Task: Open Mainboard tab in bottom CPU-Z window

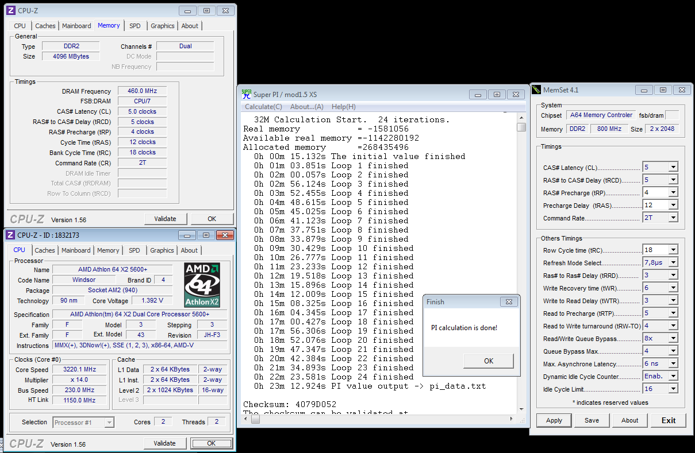Action: pyautogui.click(x=76, y=250)
